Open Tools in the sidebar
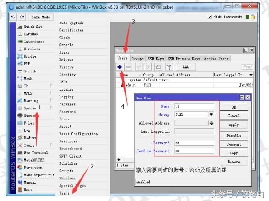 [29, 145]
